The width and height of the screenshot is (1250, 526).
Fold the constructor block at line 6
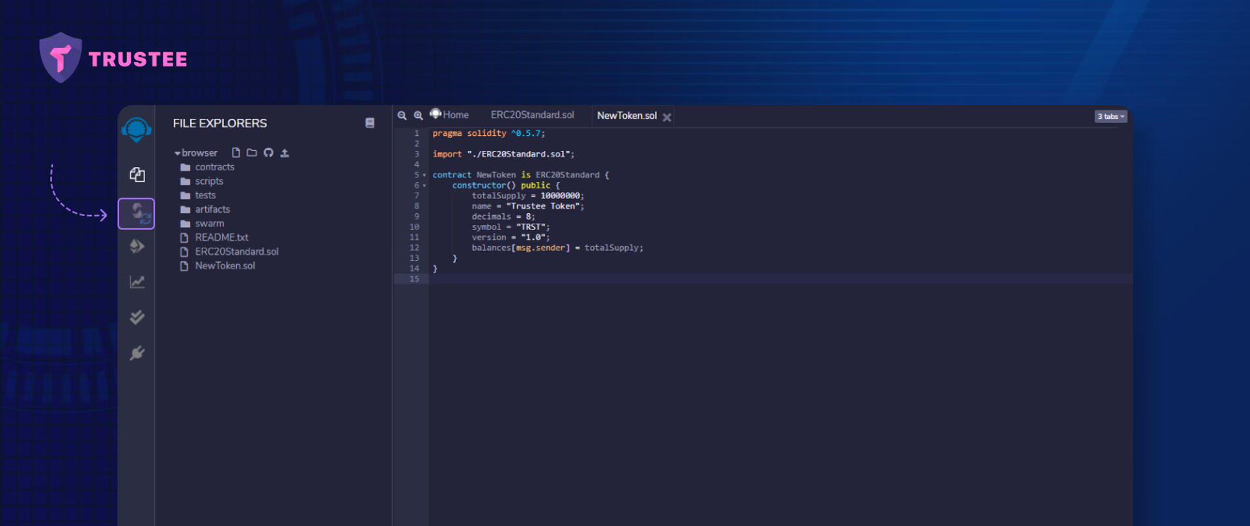[x=424, y=185]
